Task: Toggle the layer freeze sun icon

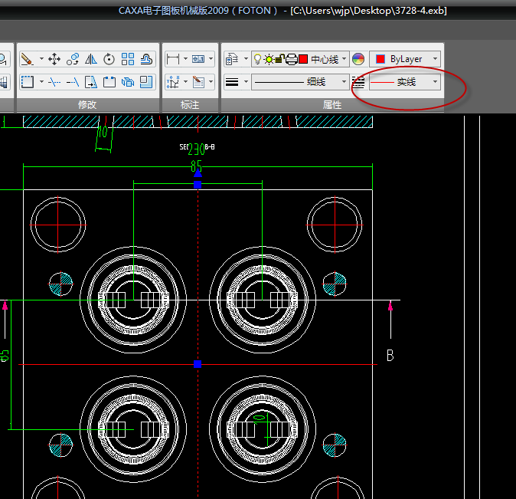Action: pyautogui.click(x=269, y=59)
